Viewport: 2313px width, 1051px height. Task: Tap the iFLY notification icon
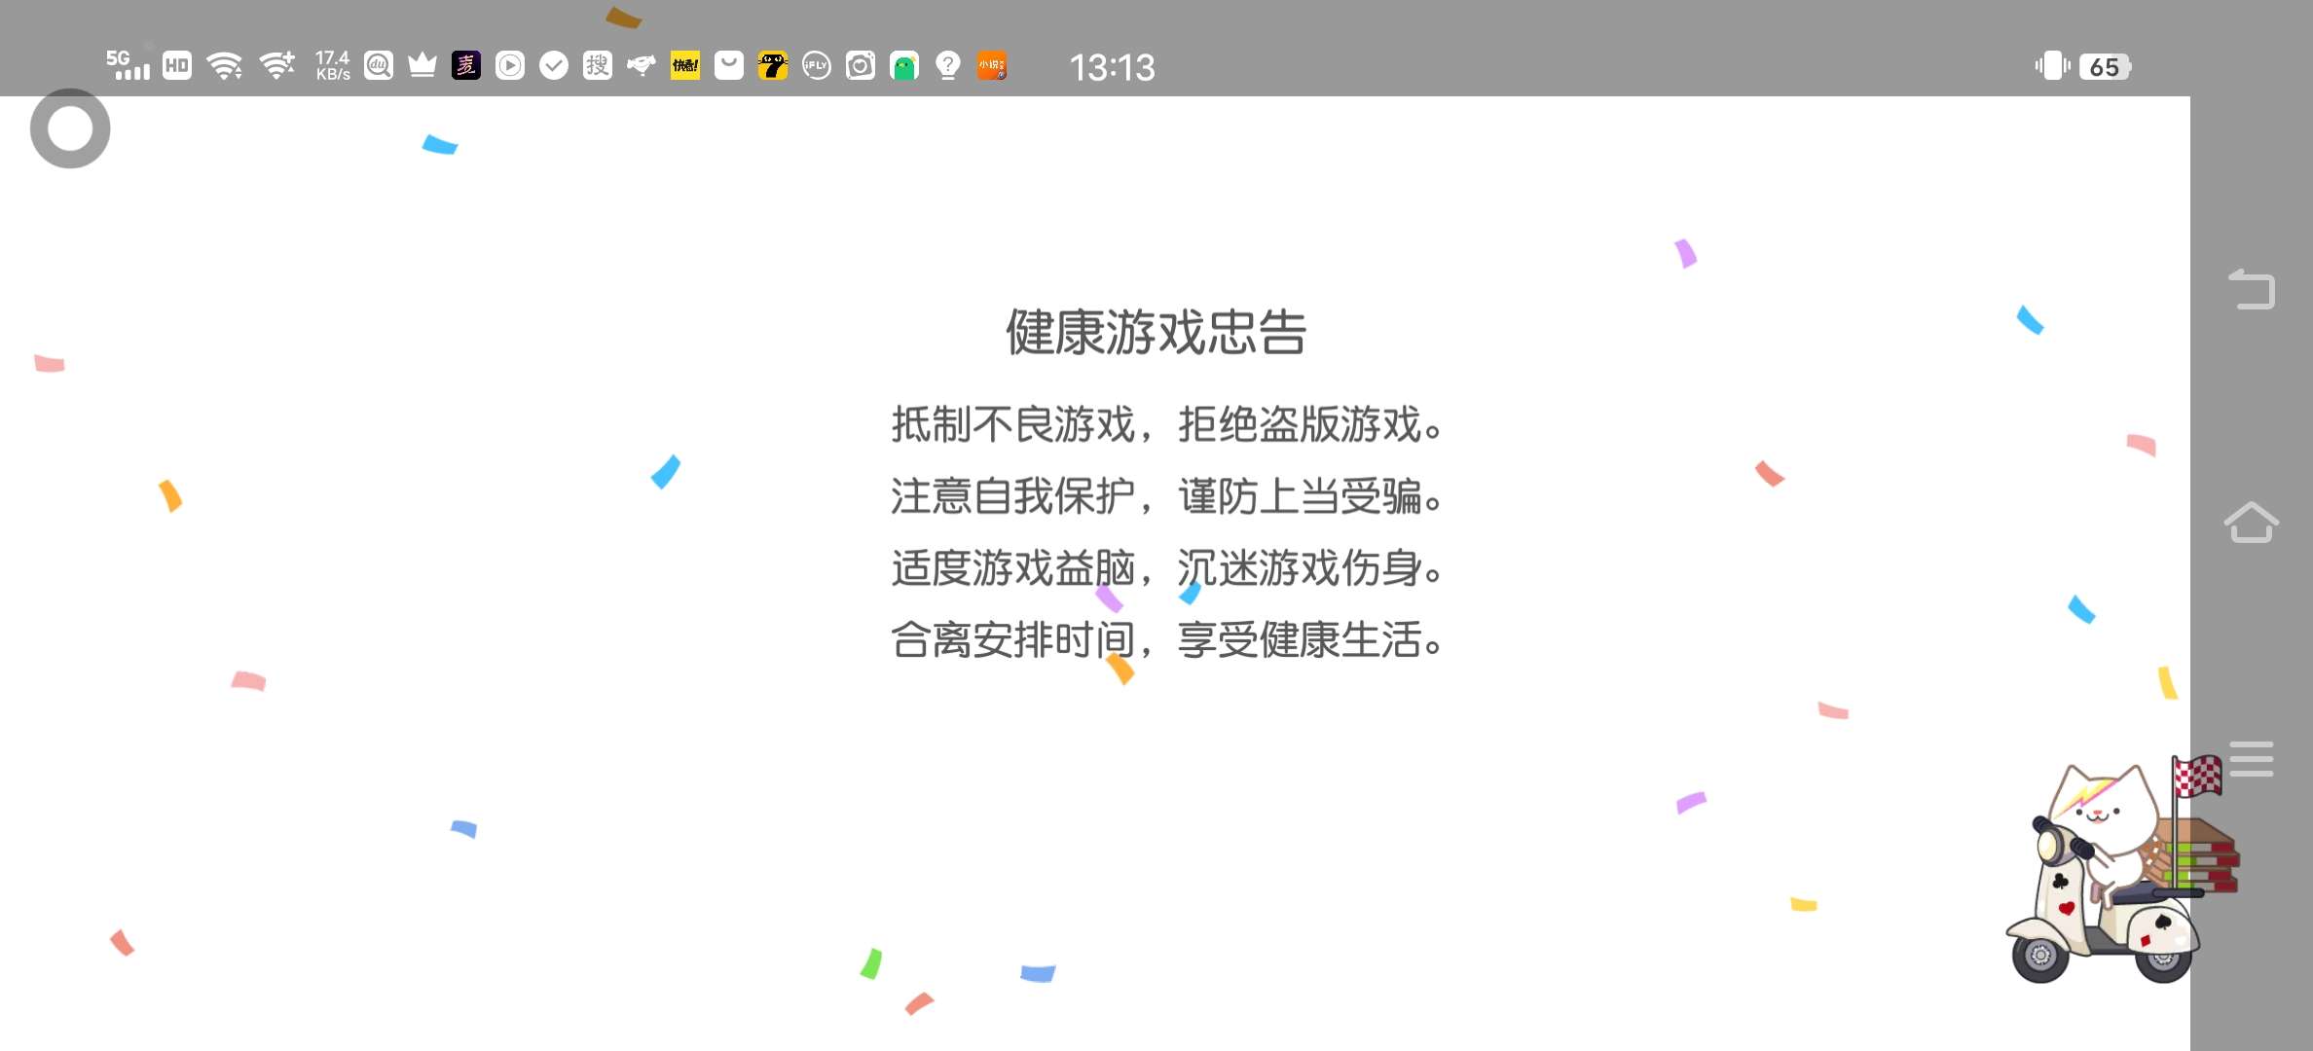click(816, 66)
